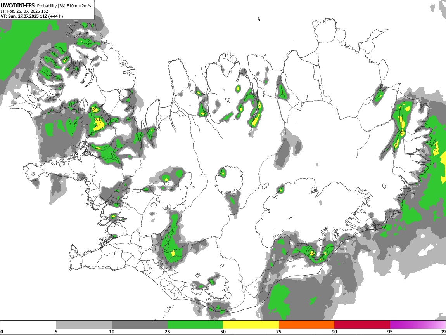This screenshot has height=335, width=446.
Task: Click the 'VT: Sun. 27.07.2025 11Z' line
Action: 24,16
